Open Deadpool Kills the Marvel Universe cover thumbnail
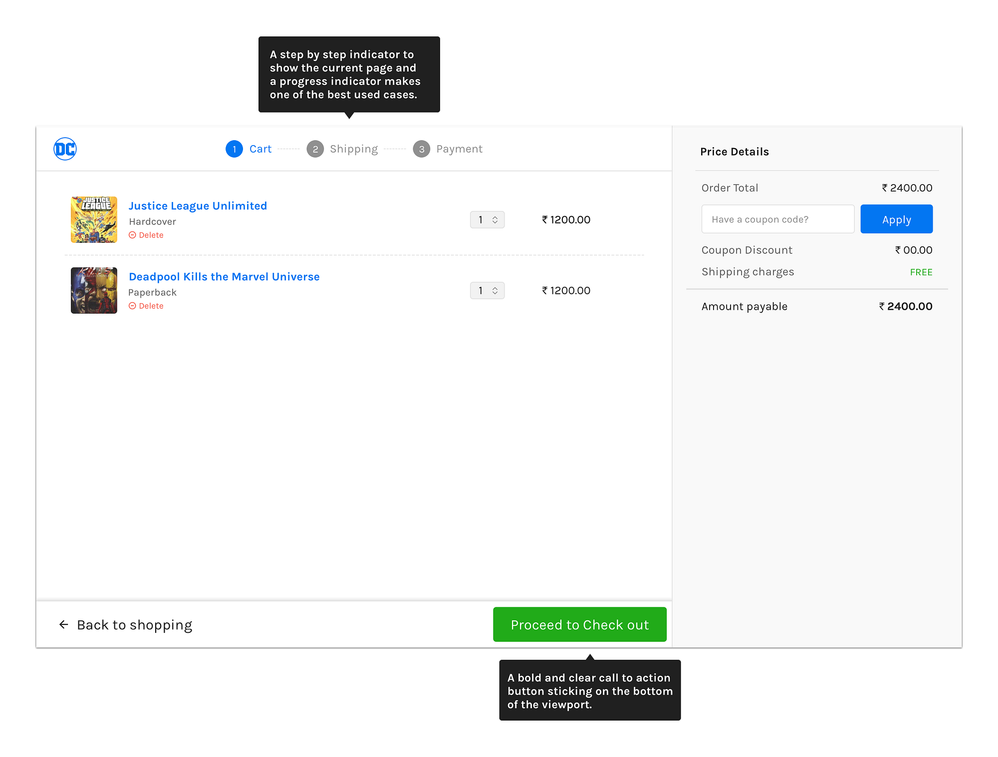The height and width of the screenshot is (757, 998). [94, 290]
